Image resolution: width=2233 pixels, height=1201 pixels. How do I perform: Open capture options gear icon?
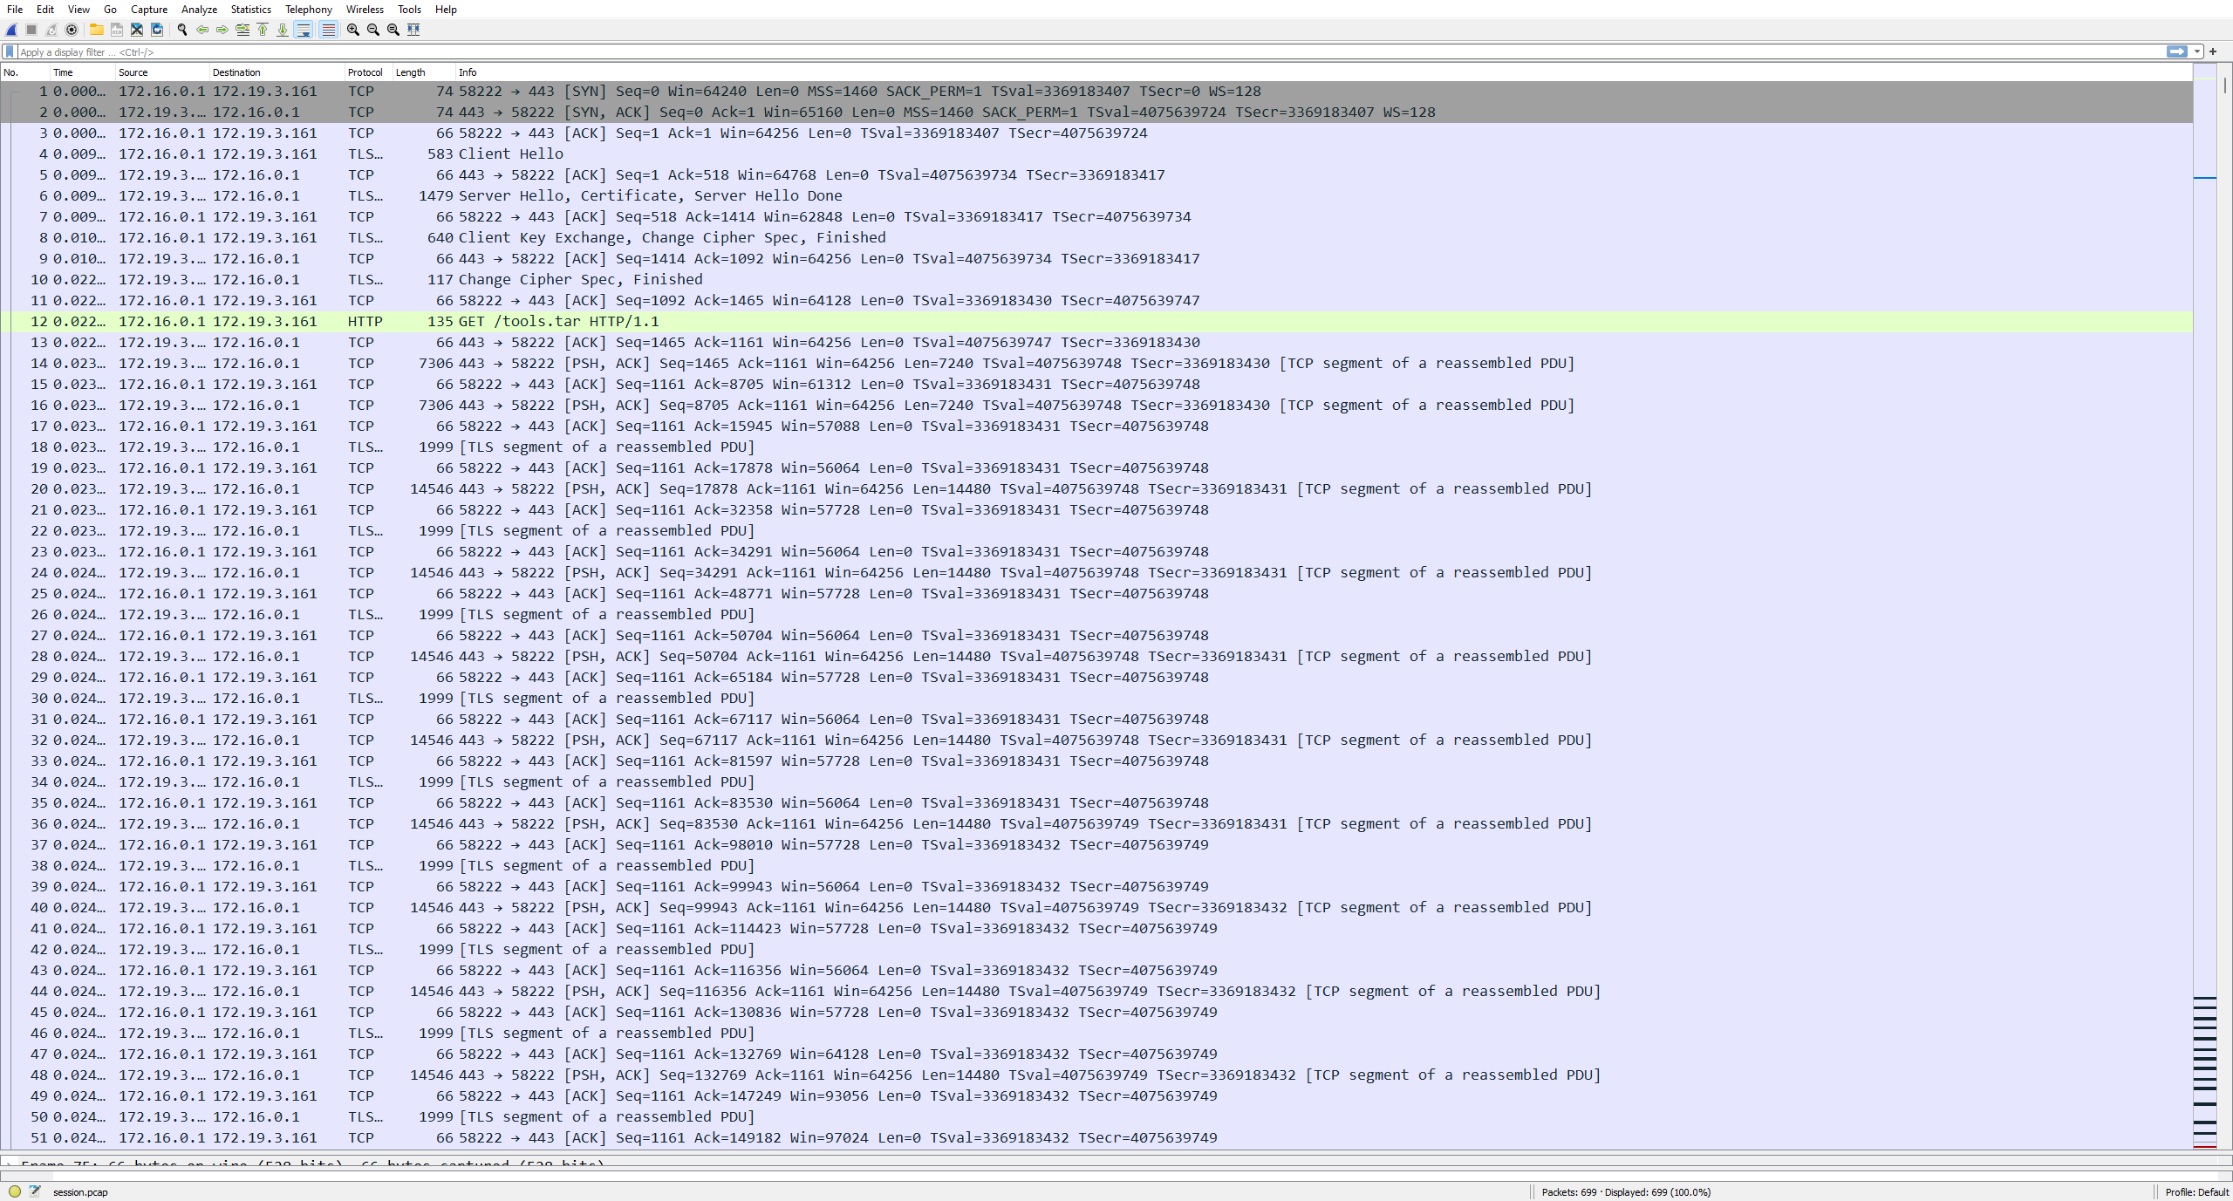coord(72,30)
